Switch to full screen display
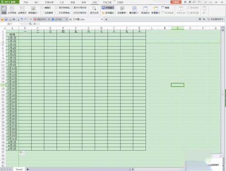The width and height of the screenshot is (226, 171). (22, 10)
